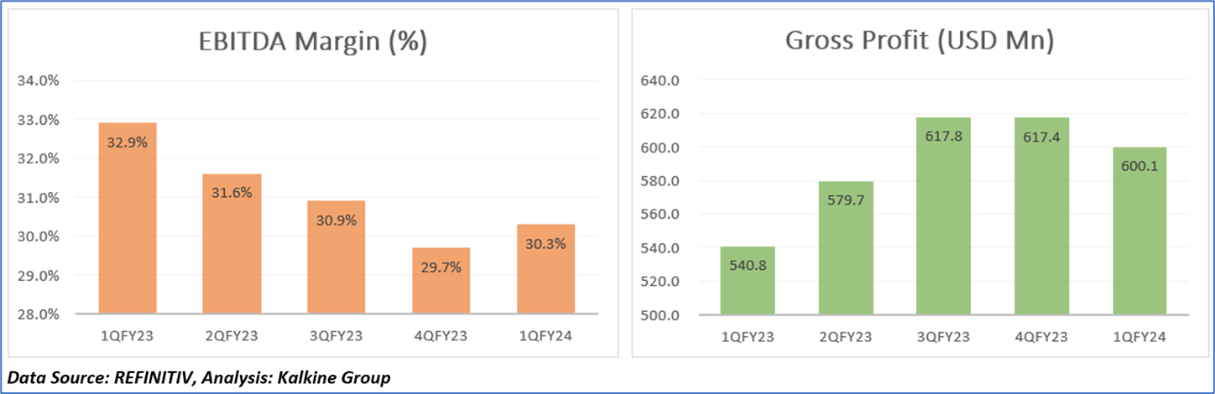1215x394 pixels.
Task: Select the orange 2QFY23 bar labeled 31.6%
Action: (232, 244)
